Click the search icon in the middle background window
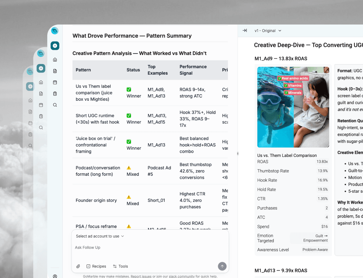This screenshot has width=363, height=278. tap(41, 127)
